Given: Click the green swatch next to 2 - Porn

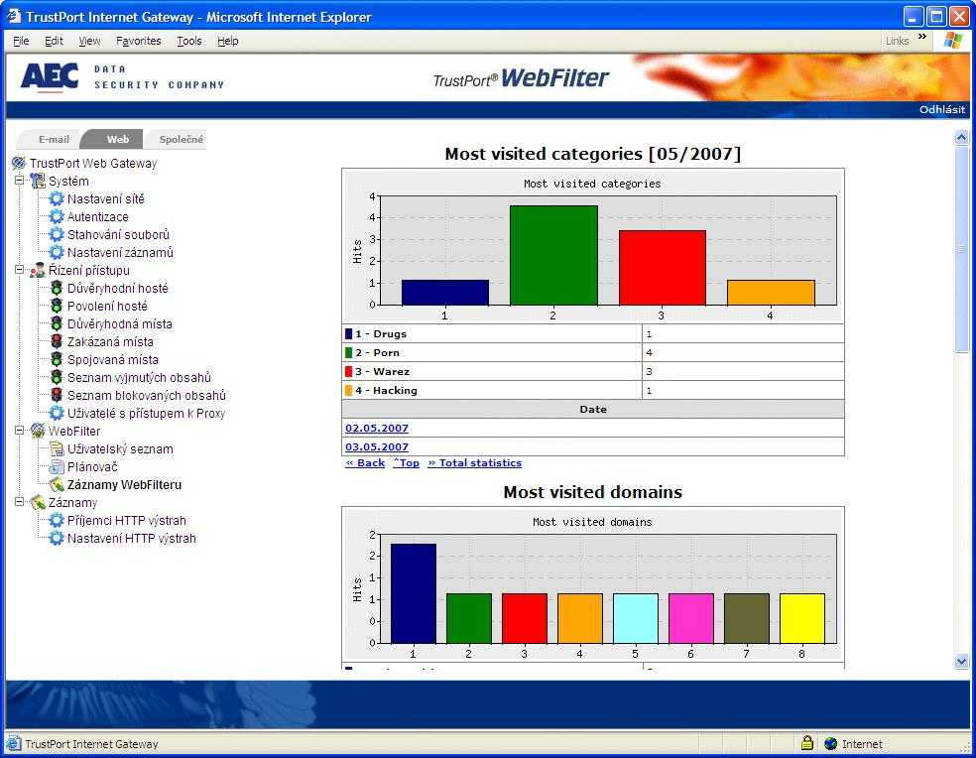Looking at the screenshot, I should (348, 352).
